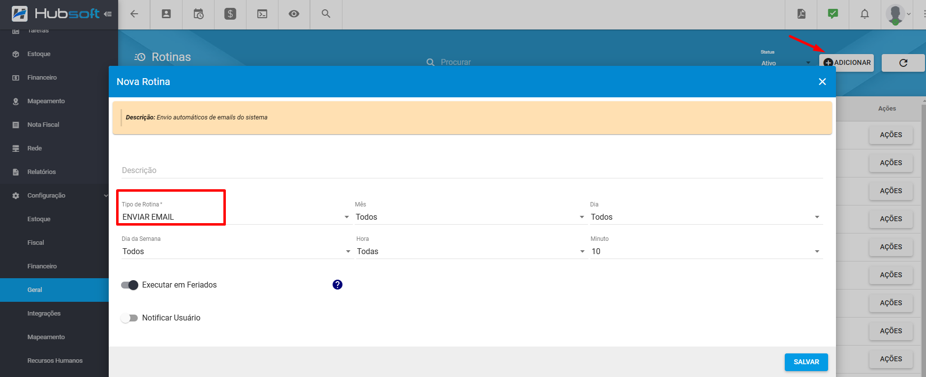
Task: Click the SALVAR button
Action: tap(806, 362)
